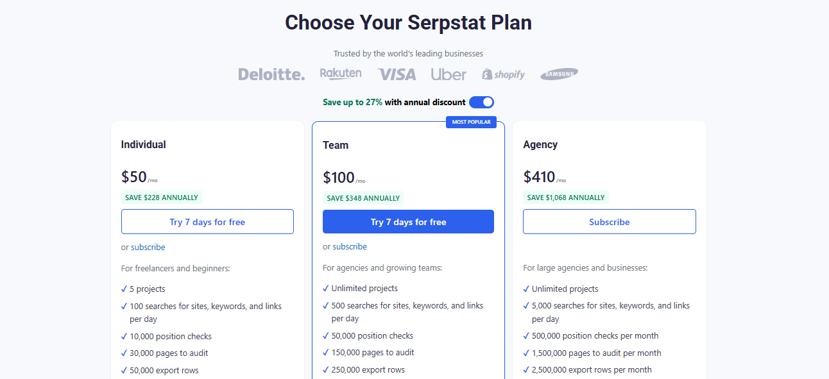Click Save $348 Annually badge
This screenshot has width=829, height=379.
click(x=363, y=198)
